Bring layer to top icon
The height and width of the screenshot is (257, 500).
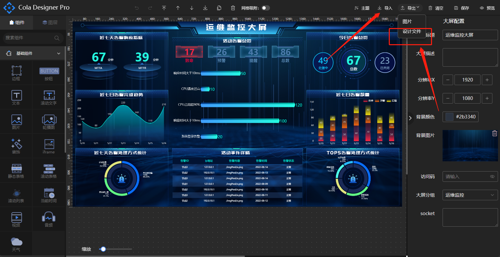164,8
